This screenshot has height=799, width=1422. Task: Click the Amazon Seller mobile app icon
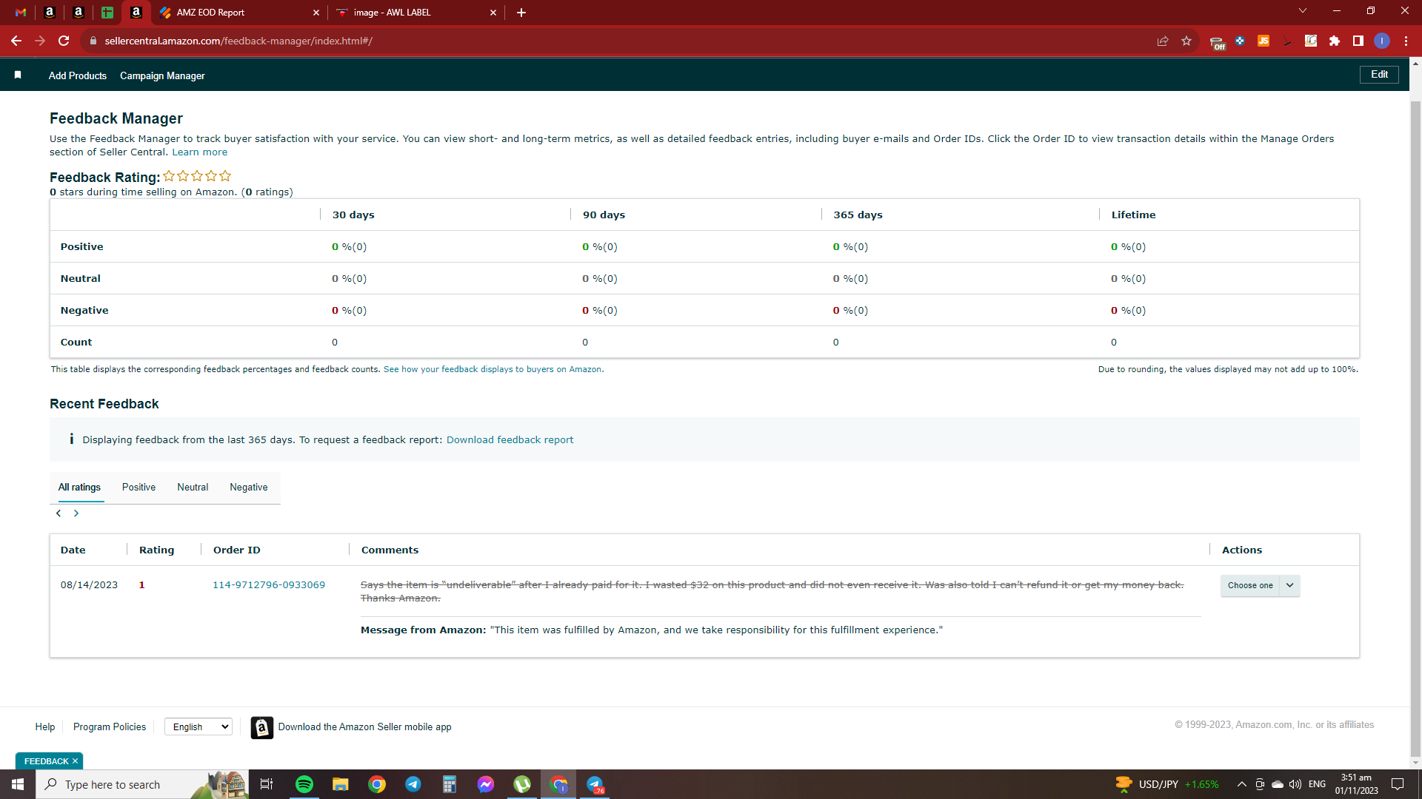coord(262,727)
